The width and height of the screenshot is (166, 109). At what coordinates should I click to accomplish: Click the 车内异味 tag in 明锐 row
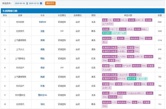coord(114,56)
